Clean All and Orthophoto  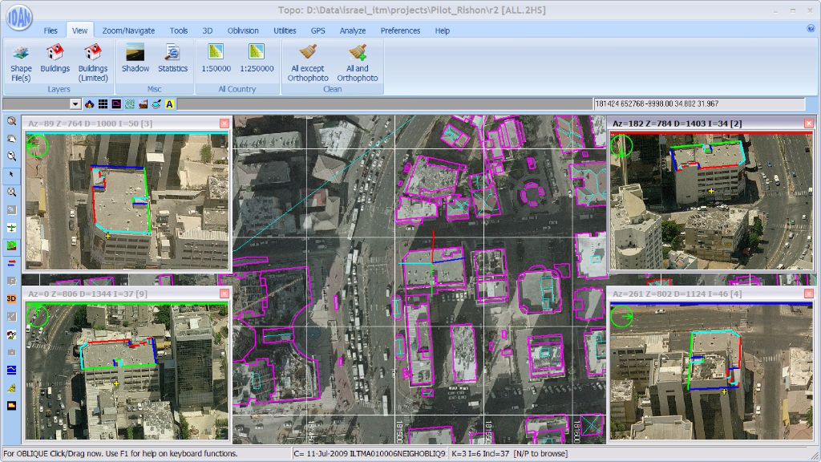point(357,53)
